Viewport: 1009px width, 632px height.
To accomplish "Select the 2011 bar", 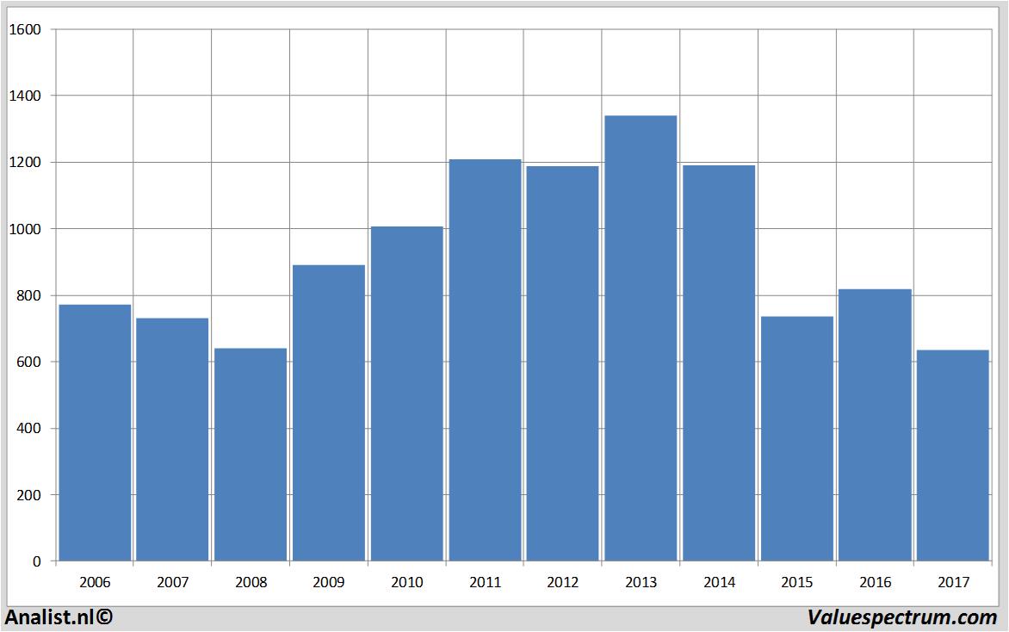I will tap(485, 360).
